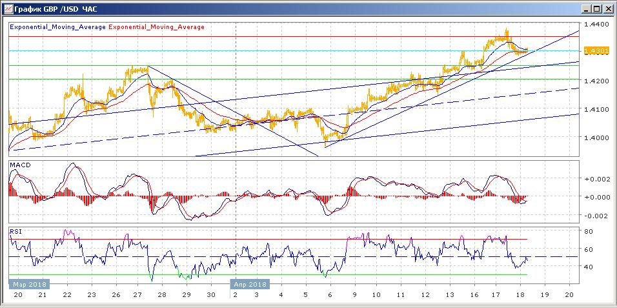The image size is (617, 308).
Task: Click date 22 on the time axis
Action: pos(66,294)
